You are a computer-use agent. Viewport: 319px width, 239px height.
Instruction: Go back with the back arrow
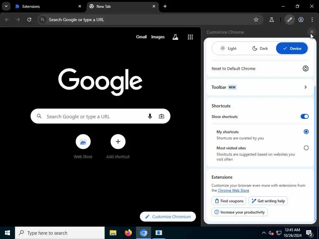tap(7, 20)
